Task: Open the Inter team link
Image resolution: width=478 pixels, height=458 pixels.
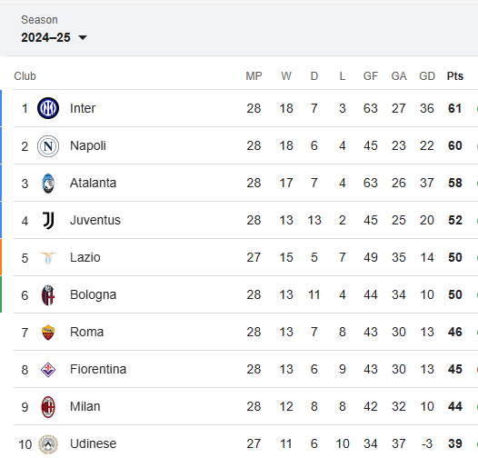Action: pyautogui.click(x=83, y=108)
